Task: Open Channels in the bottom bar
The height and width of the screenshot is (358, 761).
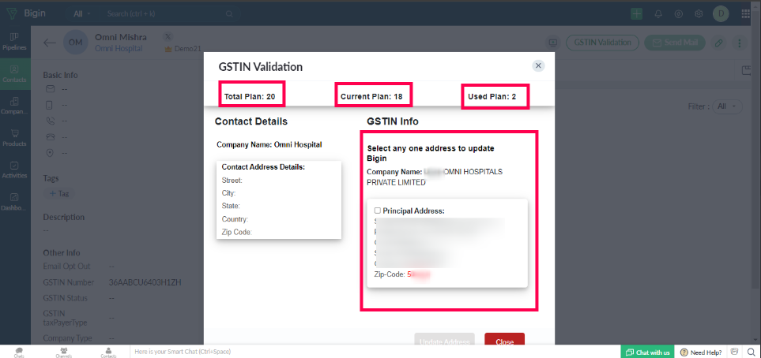Action: (63, 352)
